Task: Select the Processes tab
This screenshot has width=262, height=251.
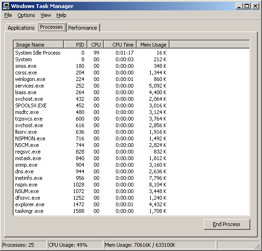Action: (52, 27)
